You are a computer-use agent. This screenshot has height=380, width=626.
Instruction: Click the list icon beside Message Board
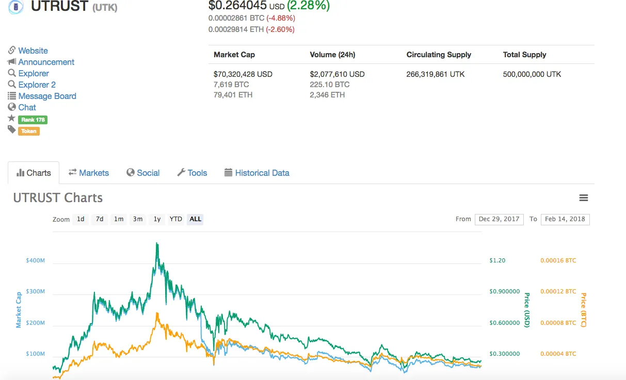pos(12,95)
